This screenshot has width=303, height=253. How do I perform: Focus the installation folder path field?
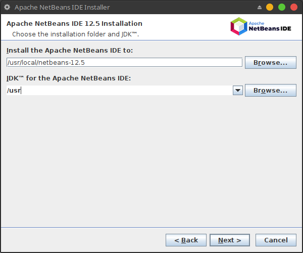pyautogui.click(x=124, y=62)
